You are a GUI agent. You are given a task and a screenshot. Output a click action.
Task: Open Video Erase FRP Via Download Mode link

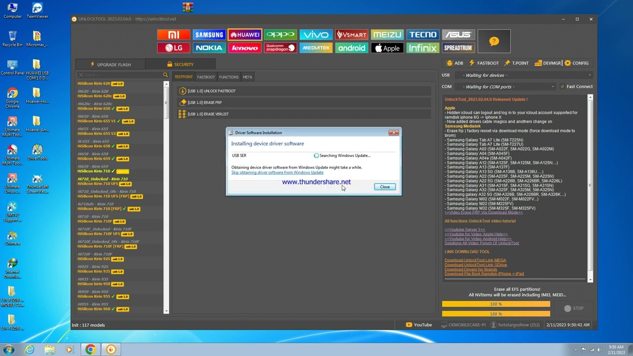484,213
